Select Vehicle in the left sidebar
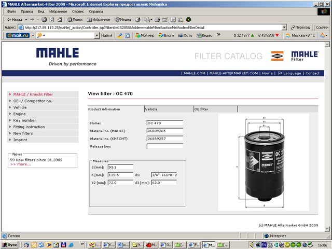Viewport: 332px width, 249px height. [43, 107]
